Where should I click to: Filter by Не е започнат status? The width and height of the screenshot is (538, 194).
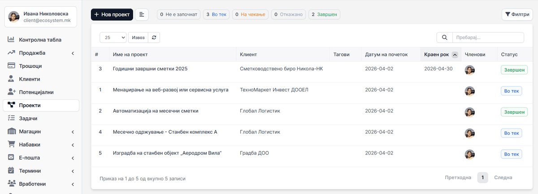click(x=178, y=15)
